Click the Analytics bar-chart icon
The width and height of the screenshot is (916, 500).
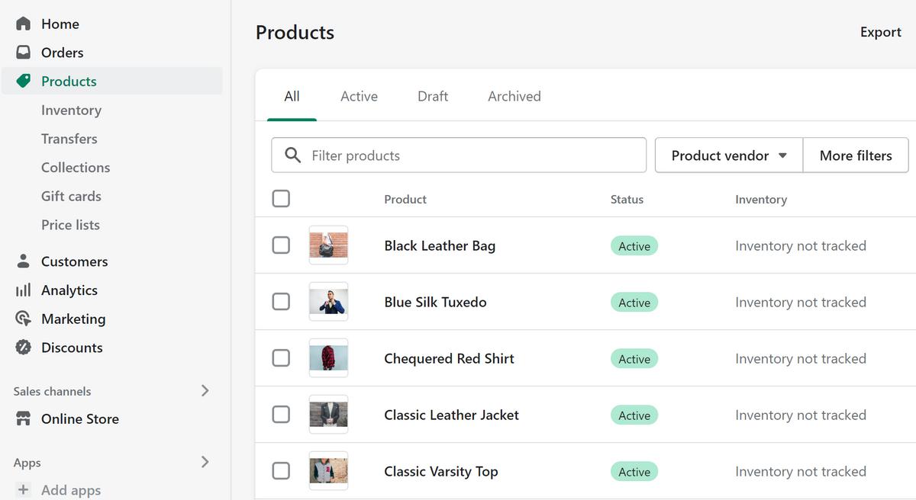coord(23,290)
